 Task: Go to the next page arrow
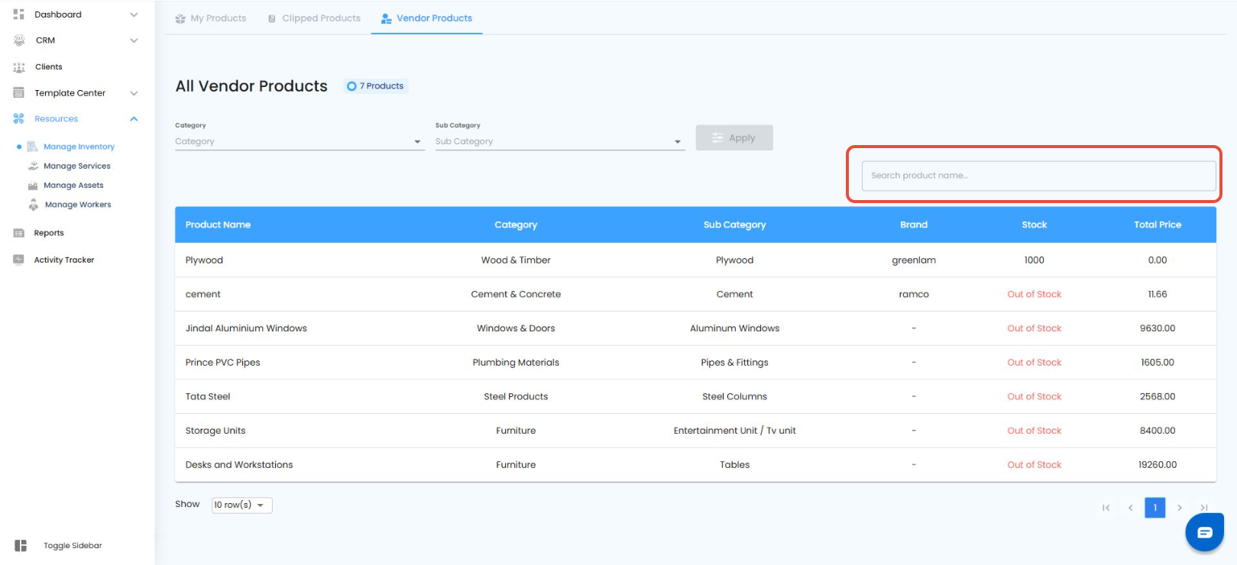pyautogui.click(x=1179, y=508)
